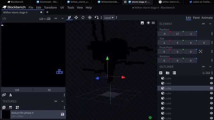This screenshot has height=120, width=214.
Task: Collapse the UV panel with its chevron
Action: 63,18
